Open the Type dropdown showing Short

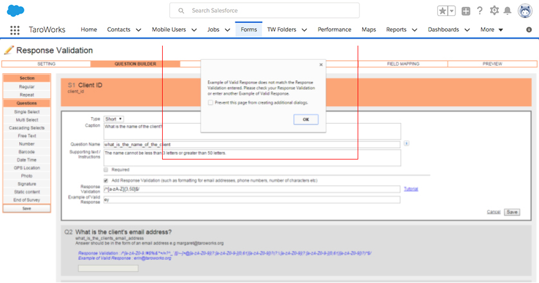[x=113, y=119]
